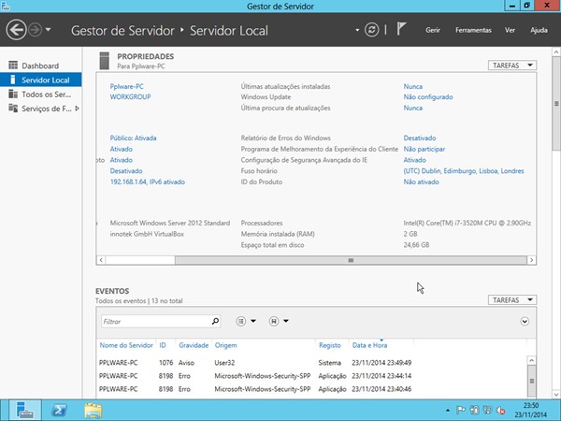This screenshot has width=561, height=421.
Task: Sort by Nome do Servidor column header
Action: click(x=126, y=345)
